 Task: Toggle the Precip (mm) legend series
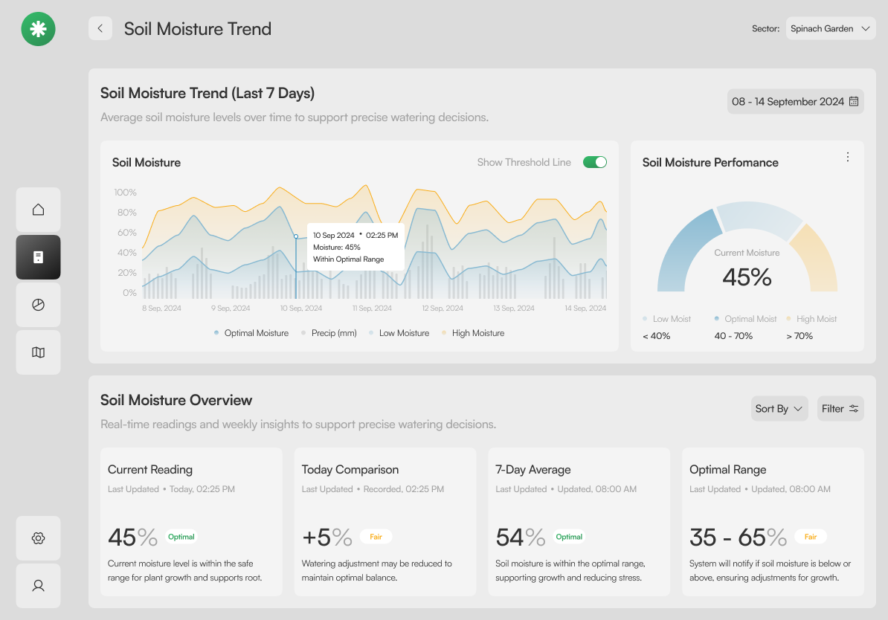pyautogui.click(x=329, y=333)
